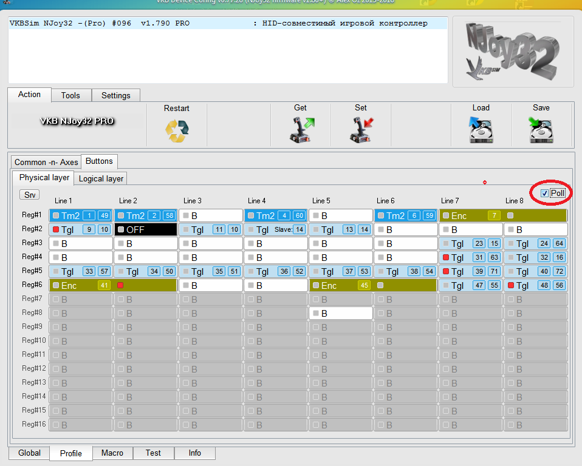Switch to the Tools tab
The image size is (582, 466).
[x=70, y=96]
